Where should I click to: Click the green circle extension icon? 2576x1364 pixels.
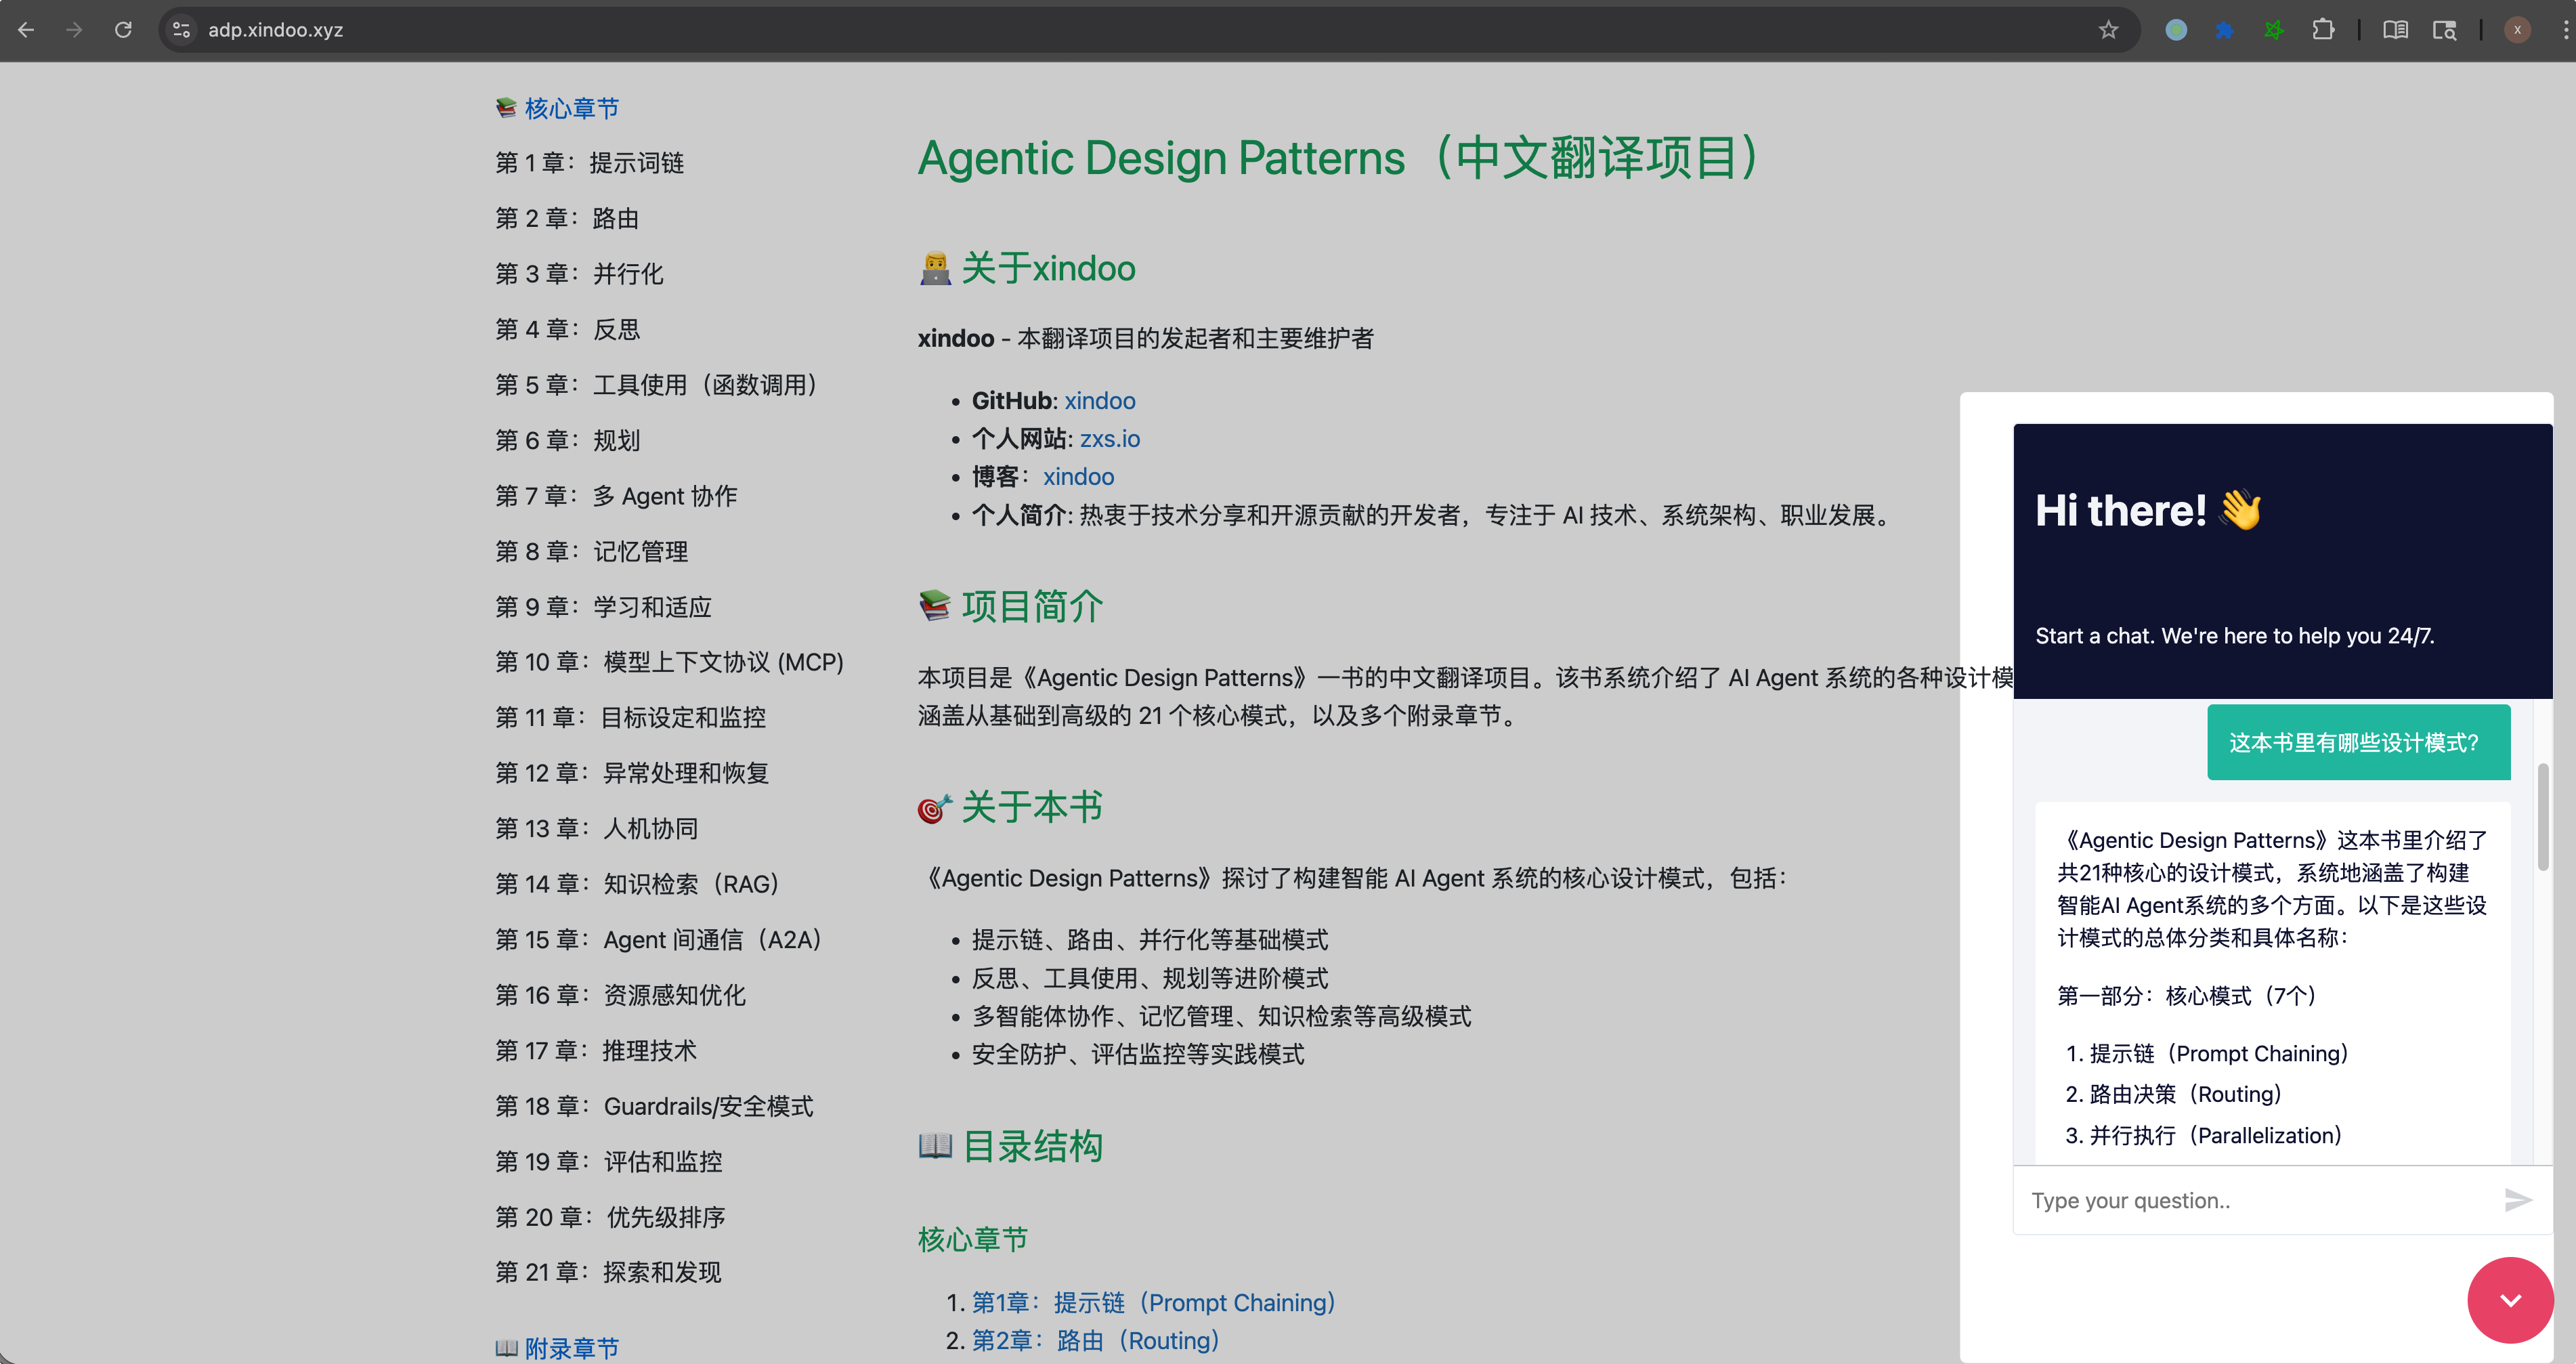[x=2176, y=30]
